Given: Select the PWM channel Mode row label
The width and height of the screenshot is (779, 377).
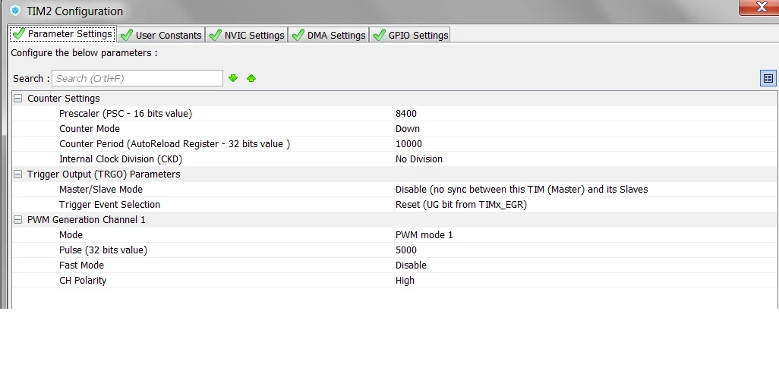Looking at the screenshot, I should (x=71, y=234).
